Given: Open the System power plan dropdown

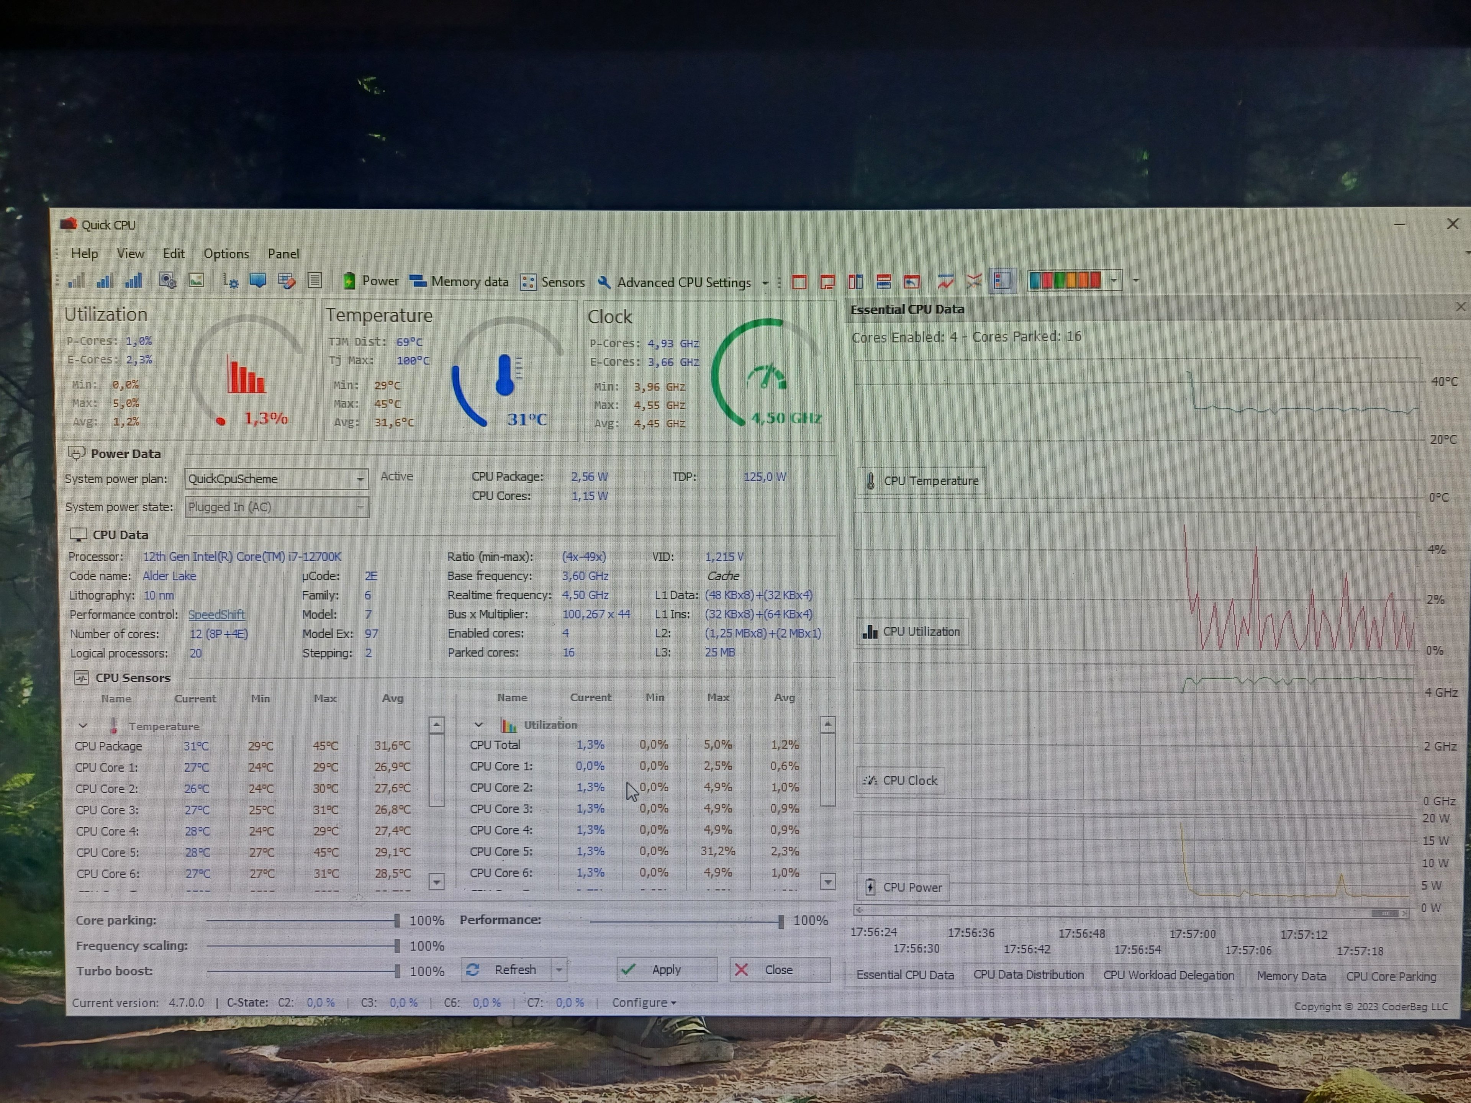Looking at the screenshot, I should 359,479.
